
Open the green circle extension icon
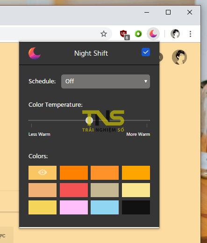tap(138, 34)
